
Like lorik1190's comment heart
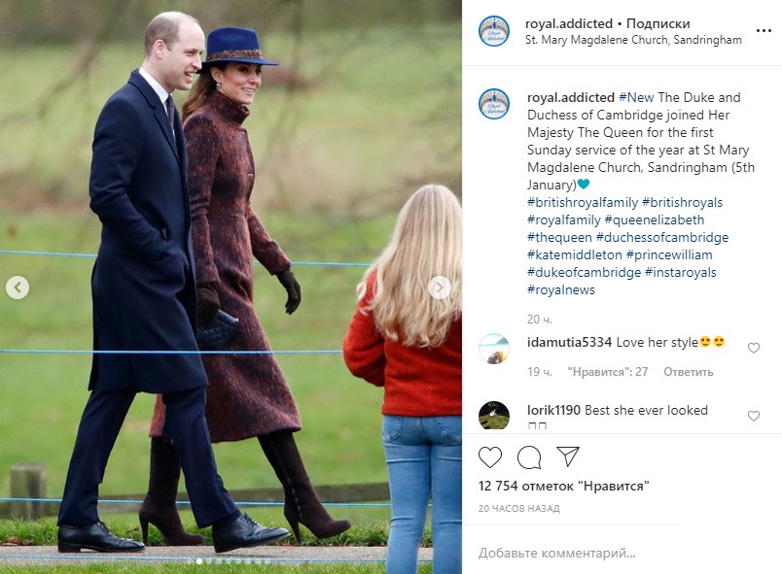click(x=754, y=416)
